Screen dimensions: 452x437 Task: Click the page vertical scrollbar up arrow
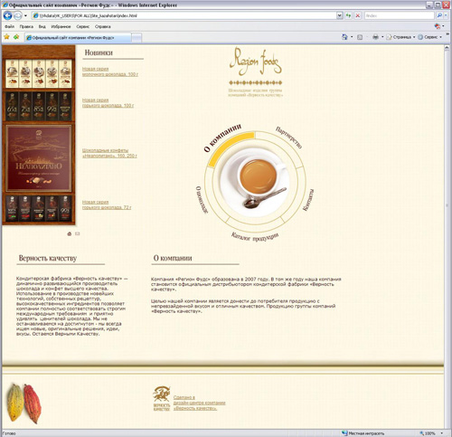447,48
